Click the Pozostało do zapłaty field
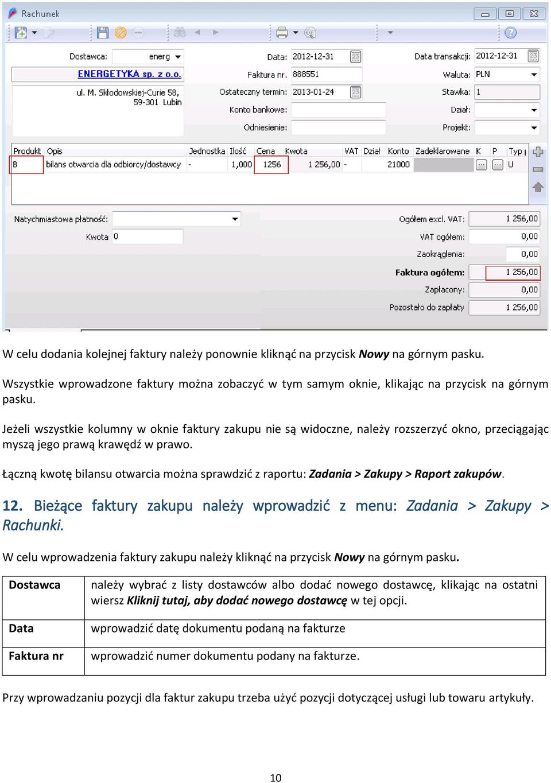This screenshot has height=783, width=551. (x=505, y=308)
